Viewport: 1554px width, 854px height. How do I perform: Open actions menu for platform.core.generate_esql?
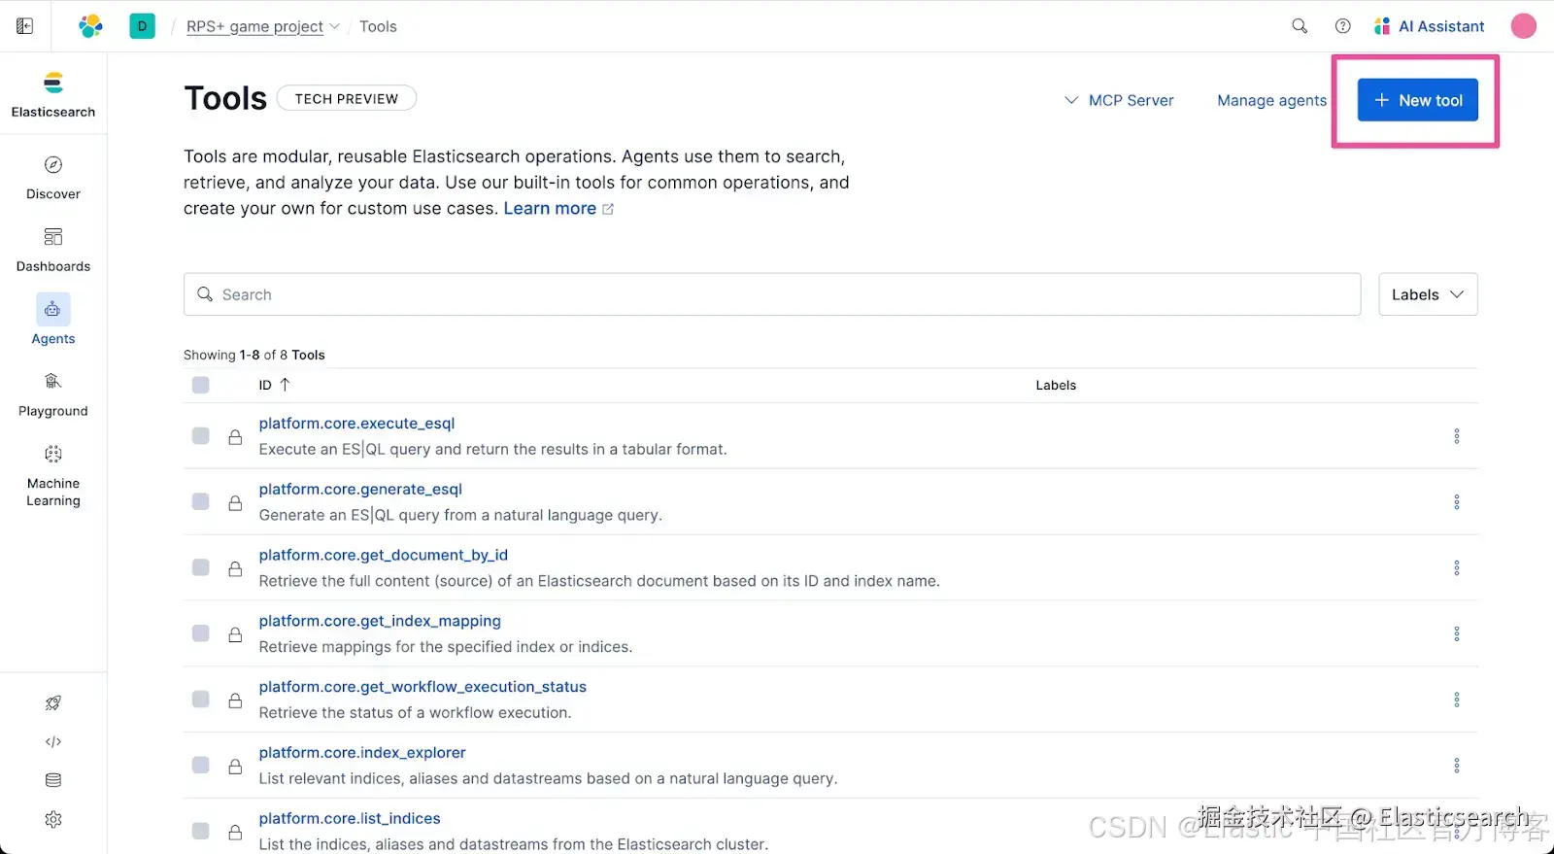(x=1456, y=502)
